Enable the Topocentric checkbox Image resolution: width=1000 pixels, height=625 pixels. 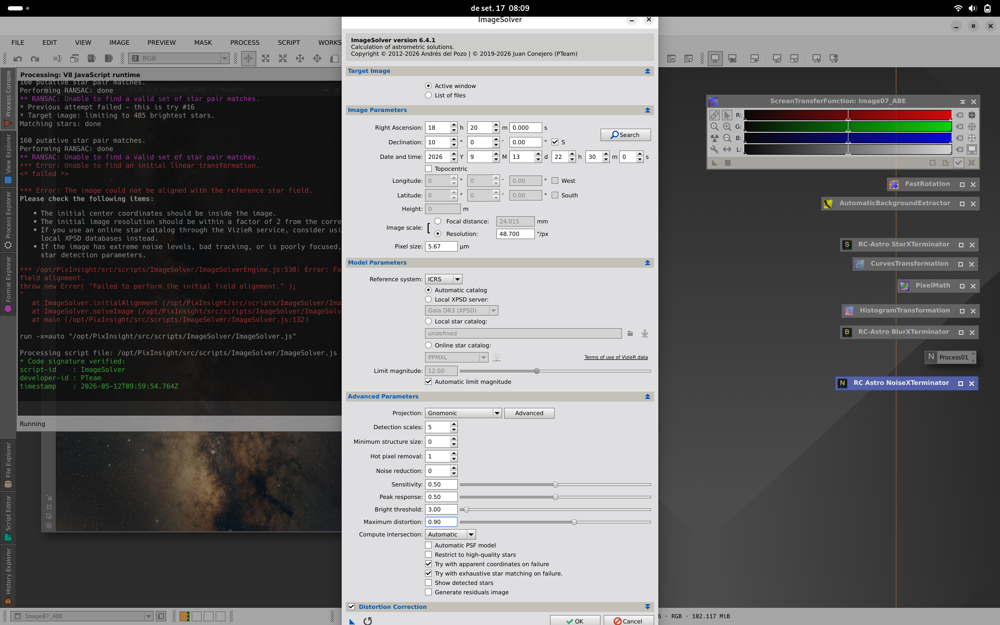428,169
